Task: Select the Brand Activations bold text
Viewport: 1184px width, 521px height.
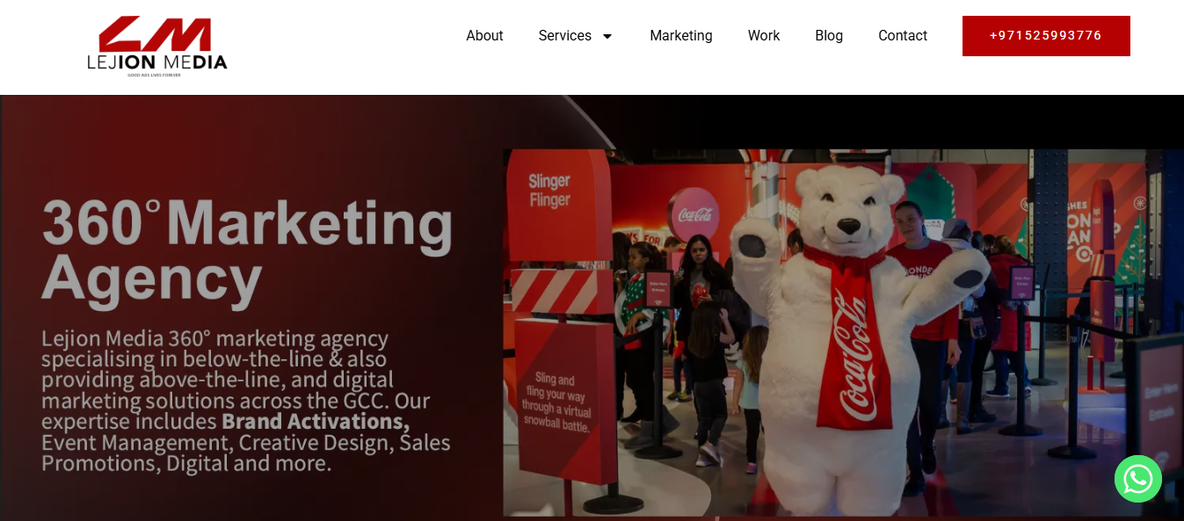Action: pyautogui.click(x=316, y=422)
